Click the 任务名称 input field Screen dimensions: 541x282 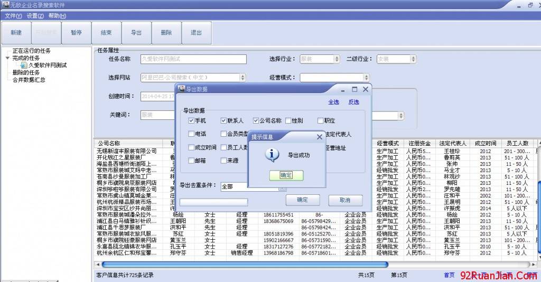coord(193,59)
